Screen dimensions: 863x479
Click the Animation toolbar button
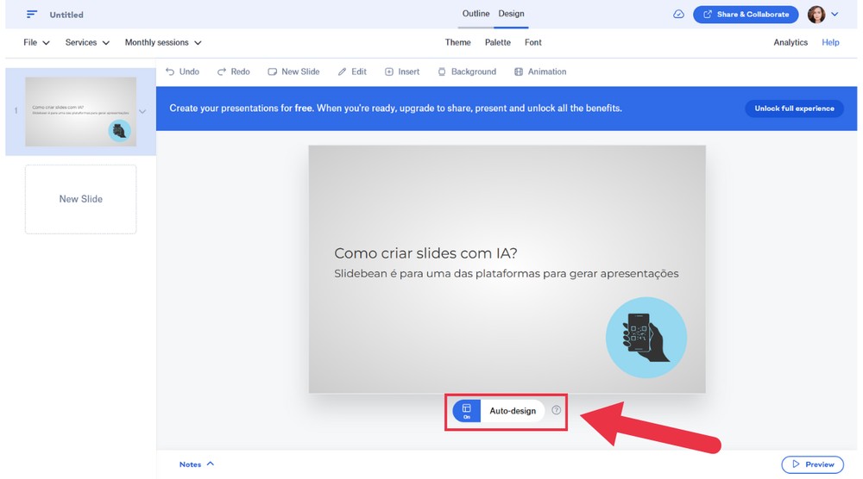[x=540, y=72]
